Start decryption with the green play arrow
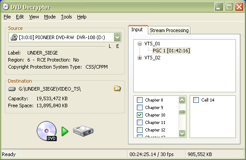Viewport: 246px width, 160px height. 65,131
